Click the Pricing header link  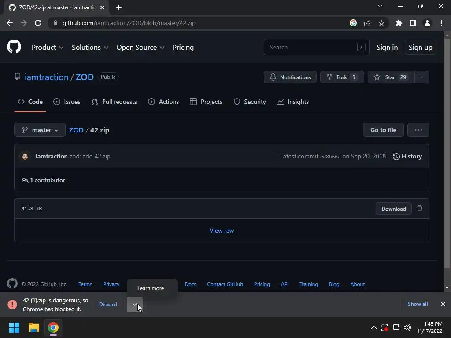tap(183, 48)
